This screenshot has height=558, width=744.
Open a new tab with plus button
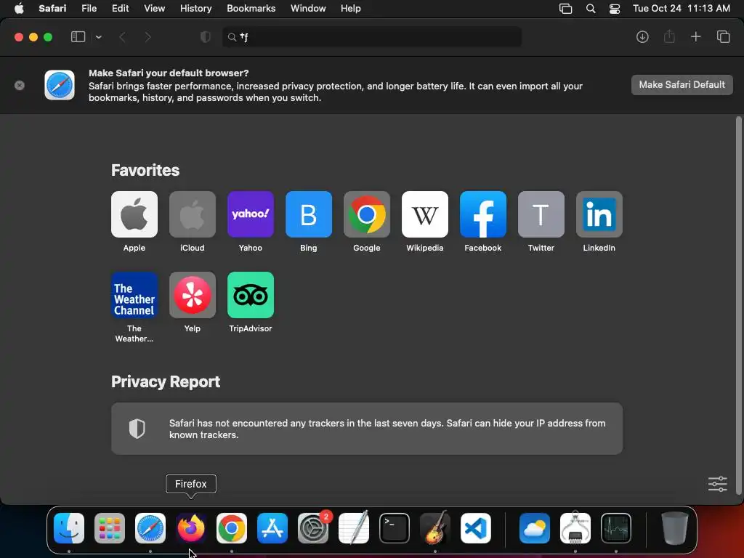click(695, 37)
